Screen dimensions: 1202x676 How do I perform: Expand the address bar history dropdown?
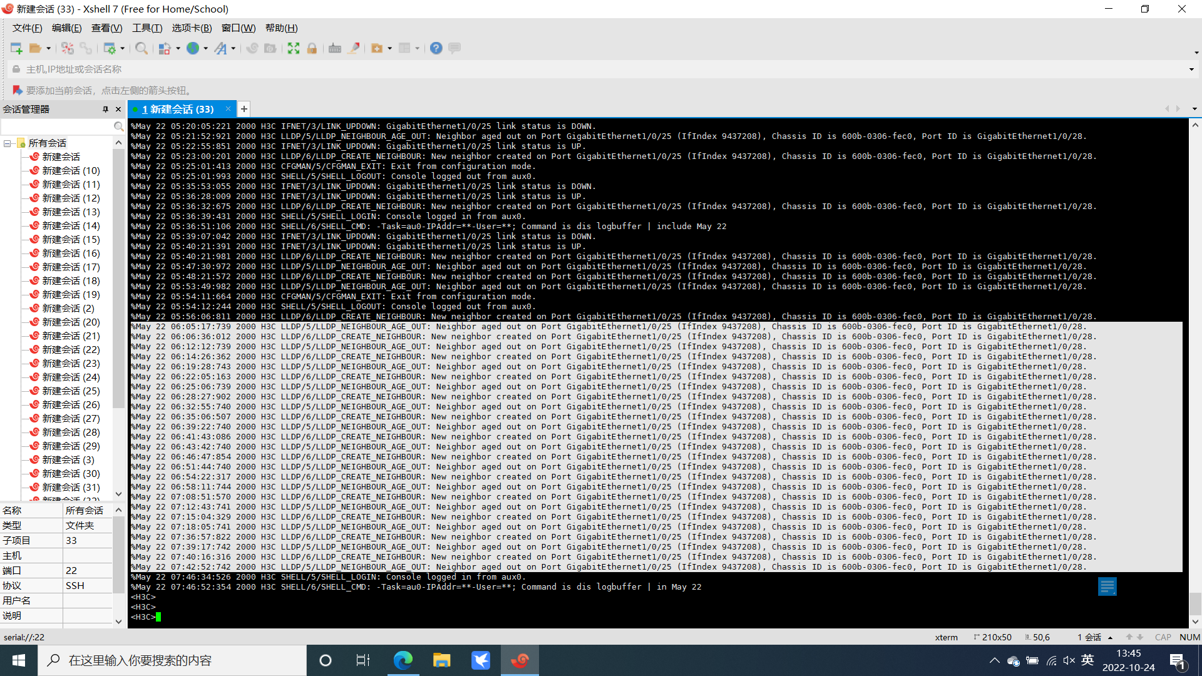coord(1191,69)
